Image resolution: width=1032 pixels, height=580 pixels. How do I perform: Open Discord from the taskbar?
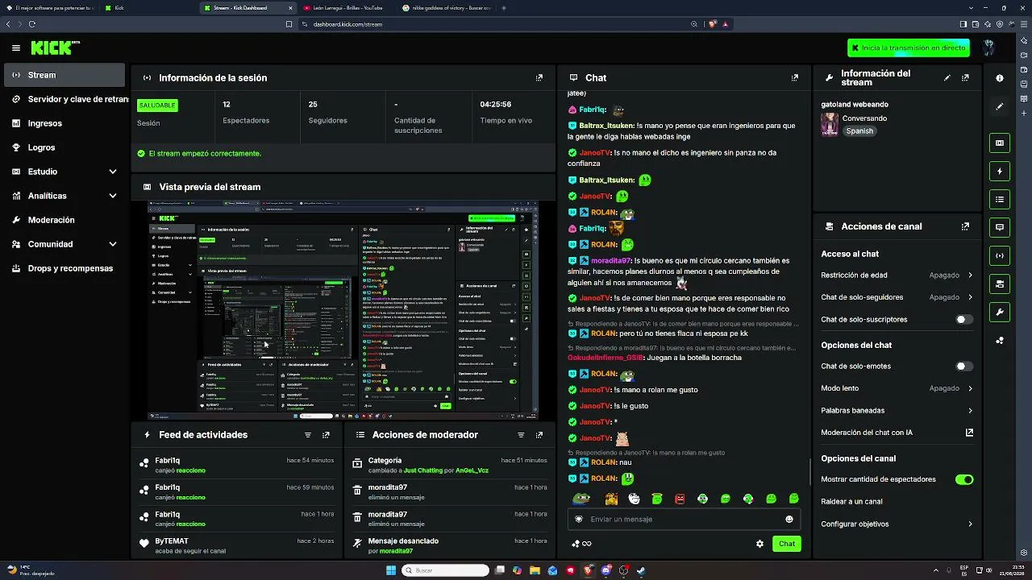tap(605, 570)
